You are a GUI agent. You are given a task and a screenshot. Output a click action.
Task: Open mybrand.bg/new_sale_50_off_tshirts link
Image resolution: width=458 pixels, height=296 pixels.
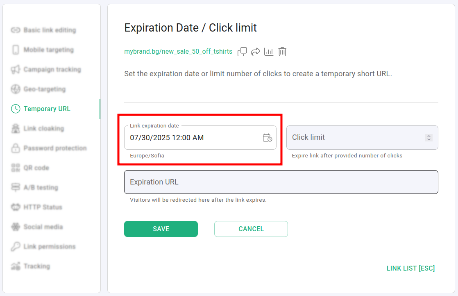click(x=178, y=52)
